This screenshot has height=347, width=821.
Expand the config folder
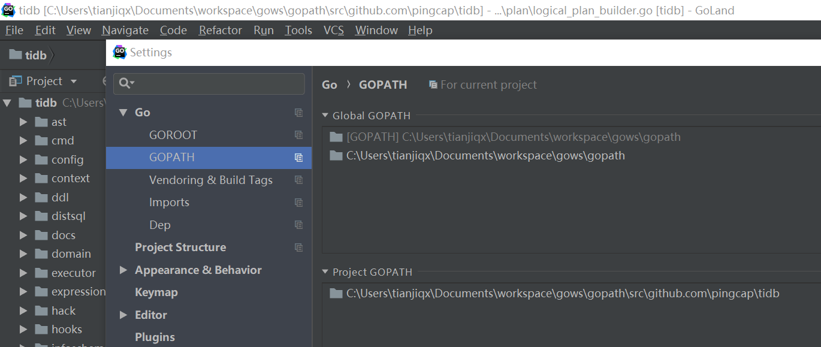click(23, 159)
